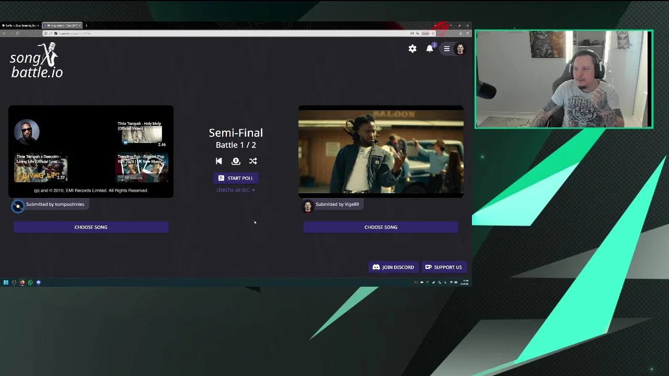This screenshot has height=376, width=669.
Task: Join the Discord server
Action: pyautogui.click(x=393, y=267)
